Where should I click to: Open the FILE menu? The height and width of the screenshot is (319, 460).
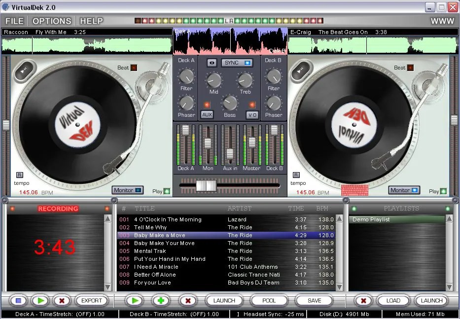(x=14, y=21)
